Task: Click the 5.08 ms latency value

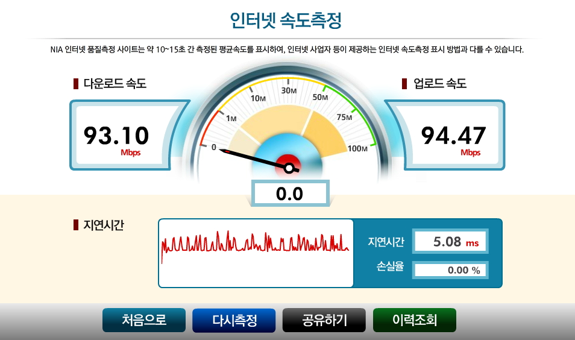Action: (x=450, y=242)
